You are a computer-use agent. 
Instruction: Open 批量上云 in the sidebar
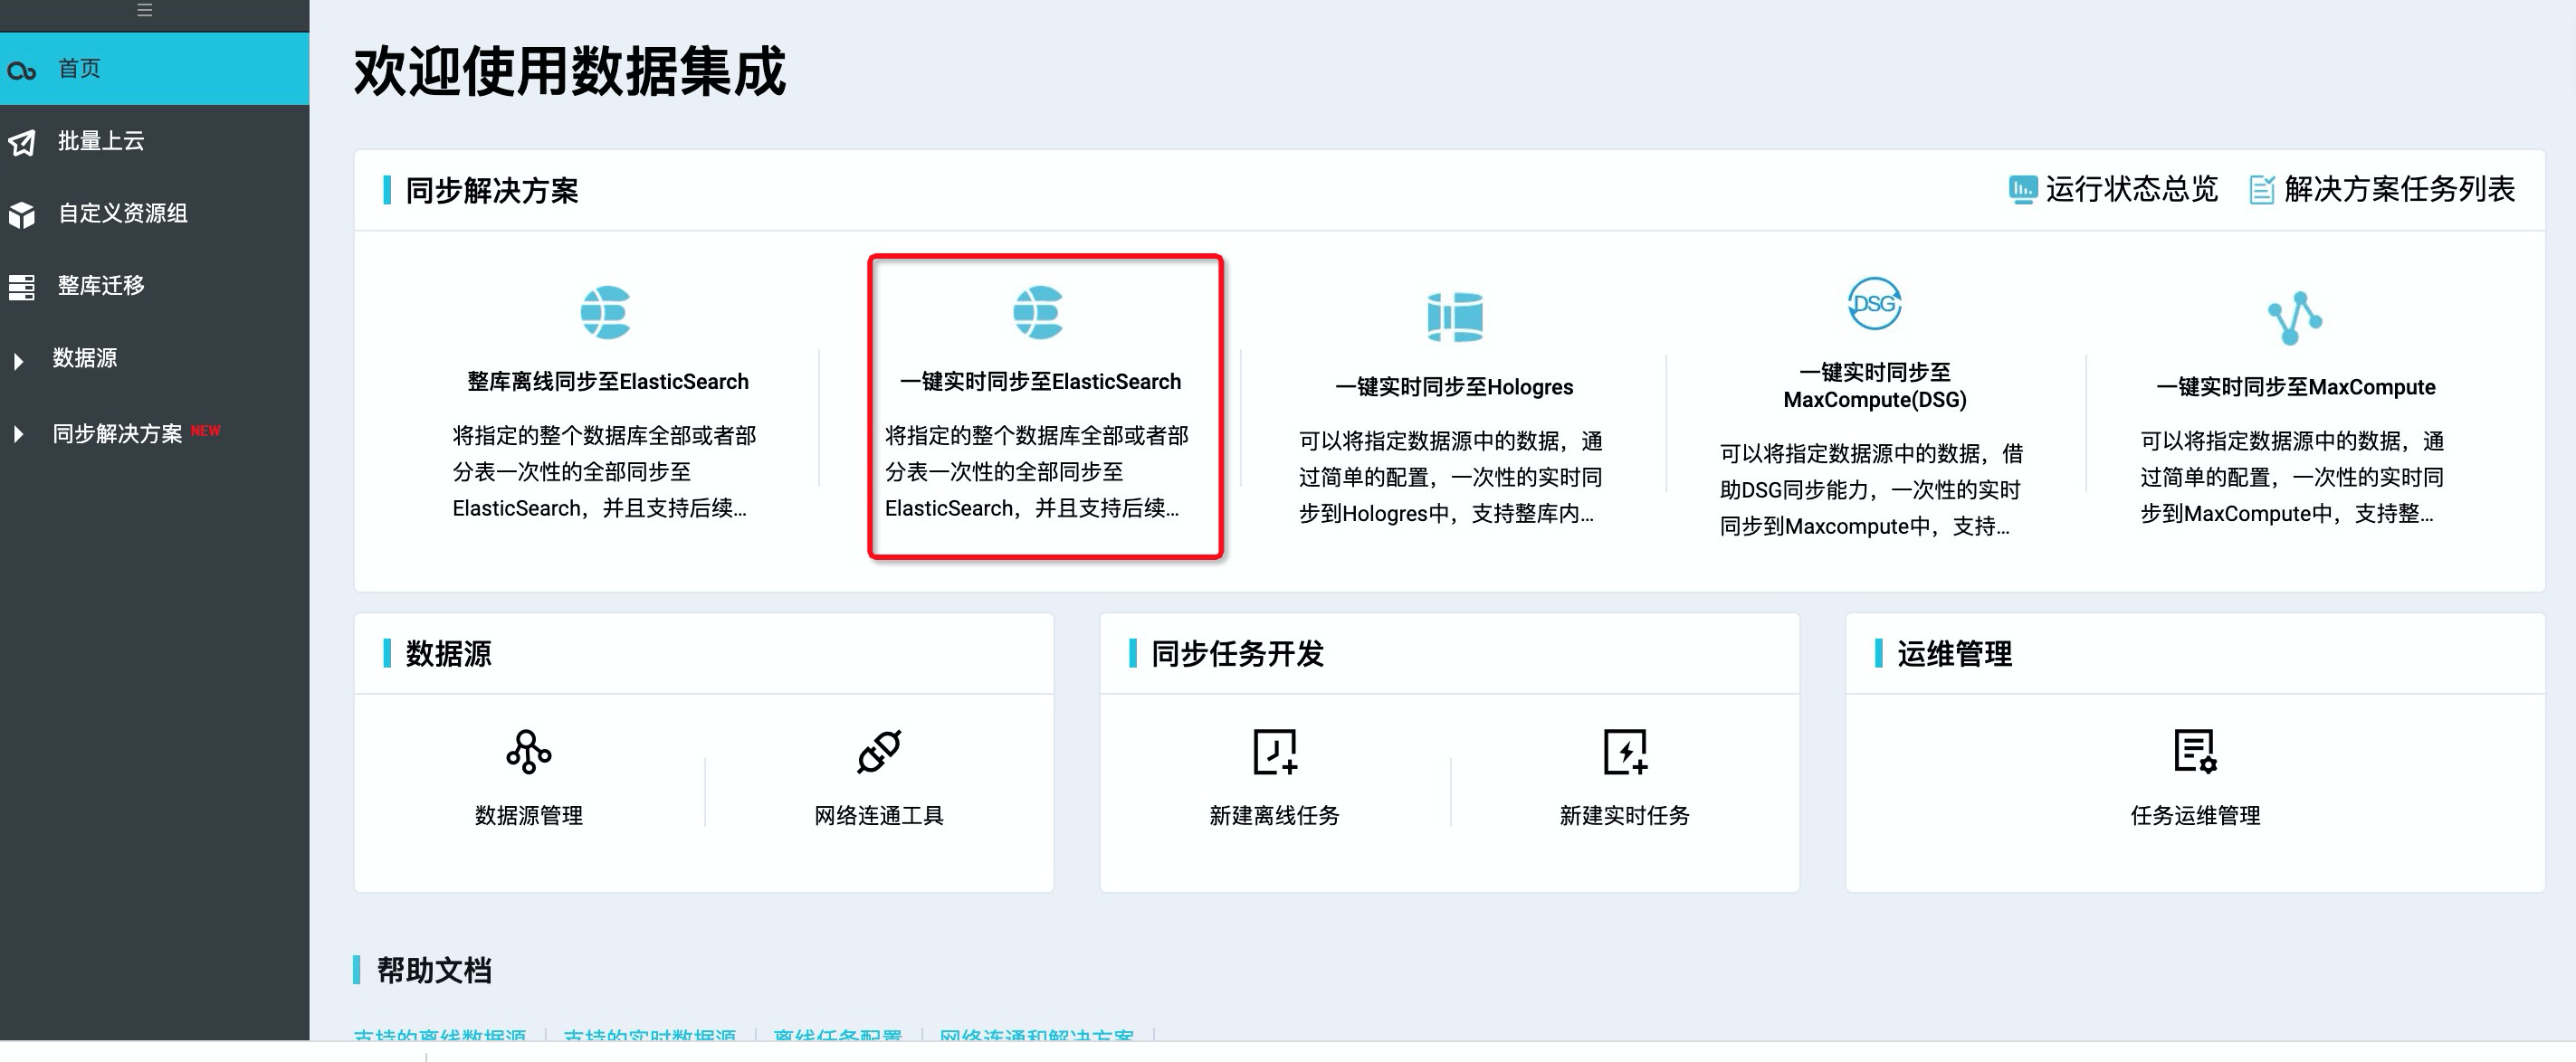154,141
